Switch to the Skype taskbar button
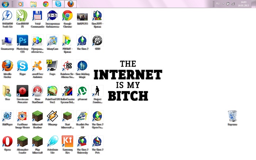 pos(58,4)
